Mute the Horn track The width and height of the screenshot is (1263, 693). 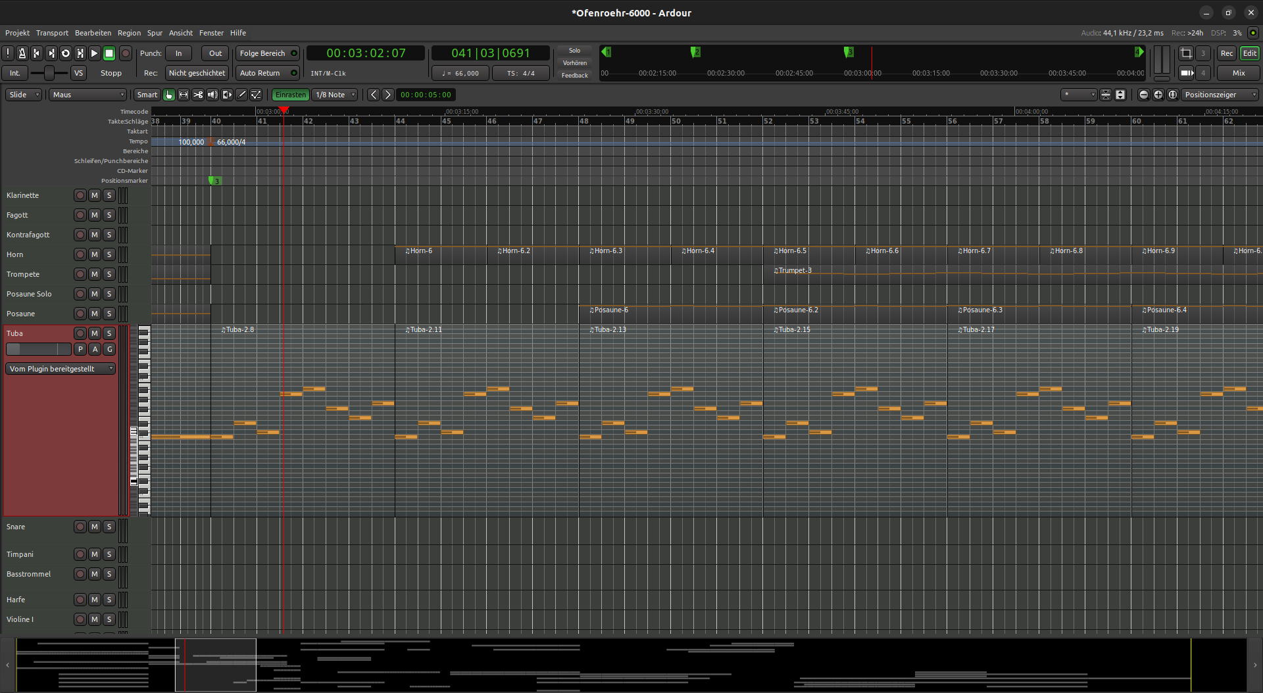(95, 254)
